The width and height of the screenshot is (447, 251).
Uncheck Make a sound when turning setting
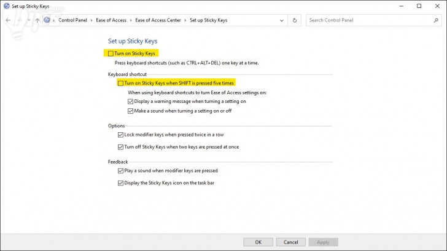(130, 111)
